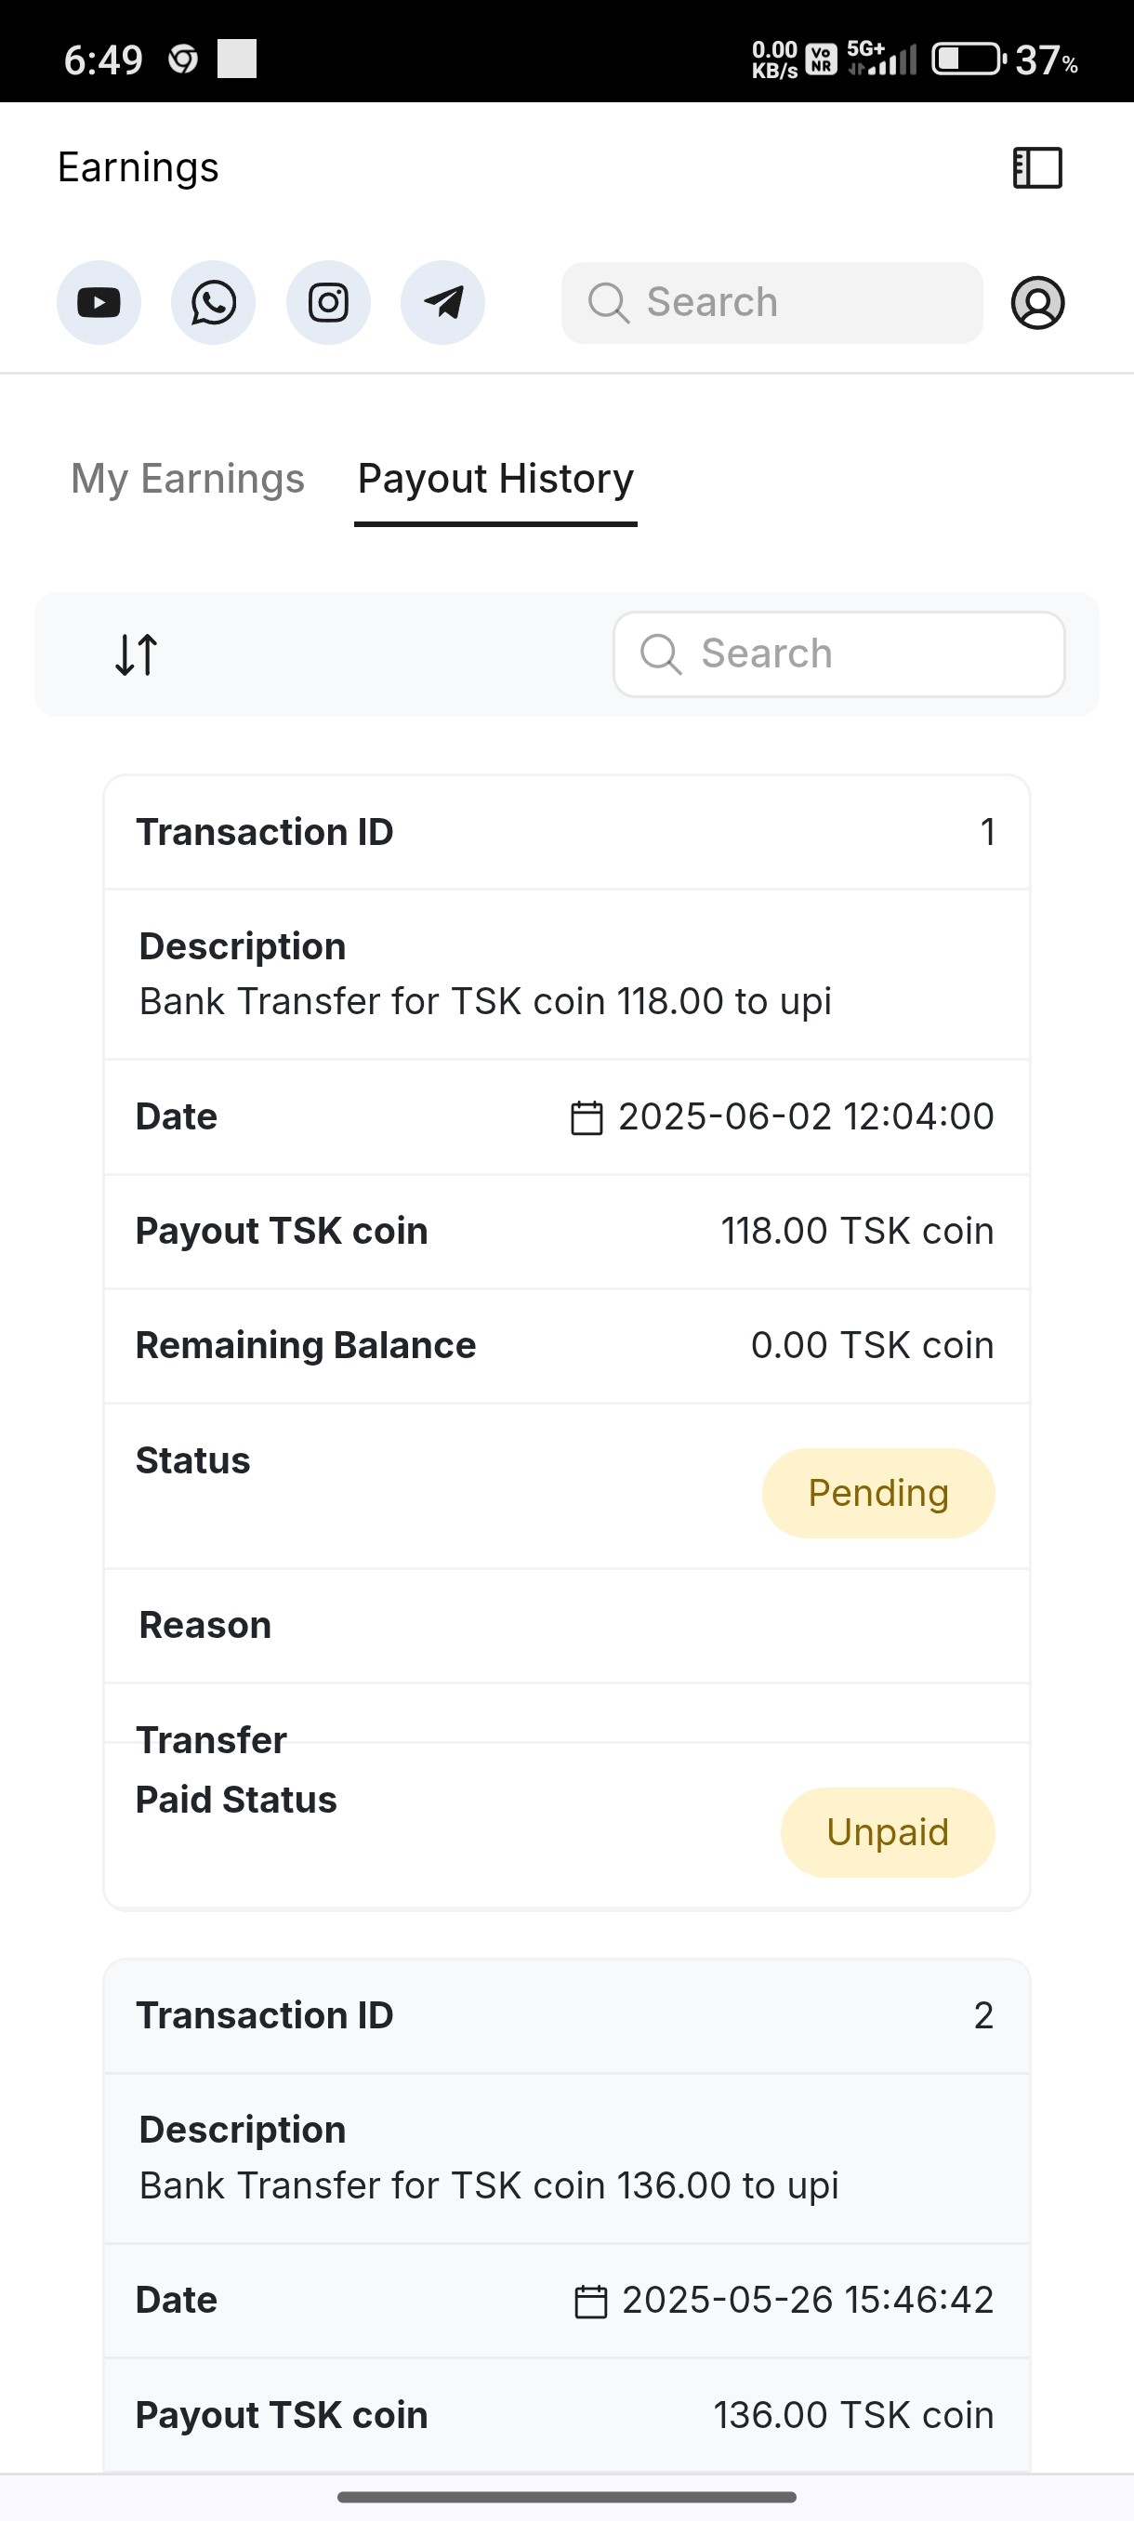
Task: Toggle the sidebar panel icon
Action: click(1037, 167)
